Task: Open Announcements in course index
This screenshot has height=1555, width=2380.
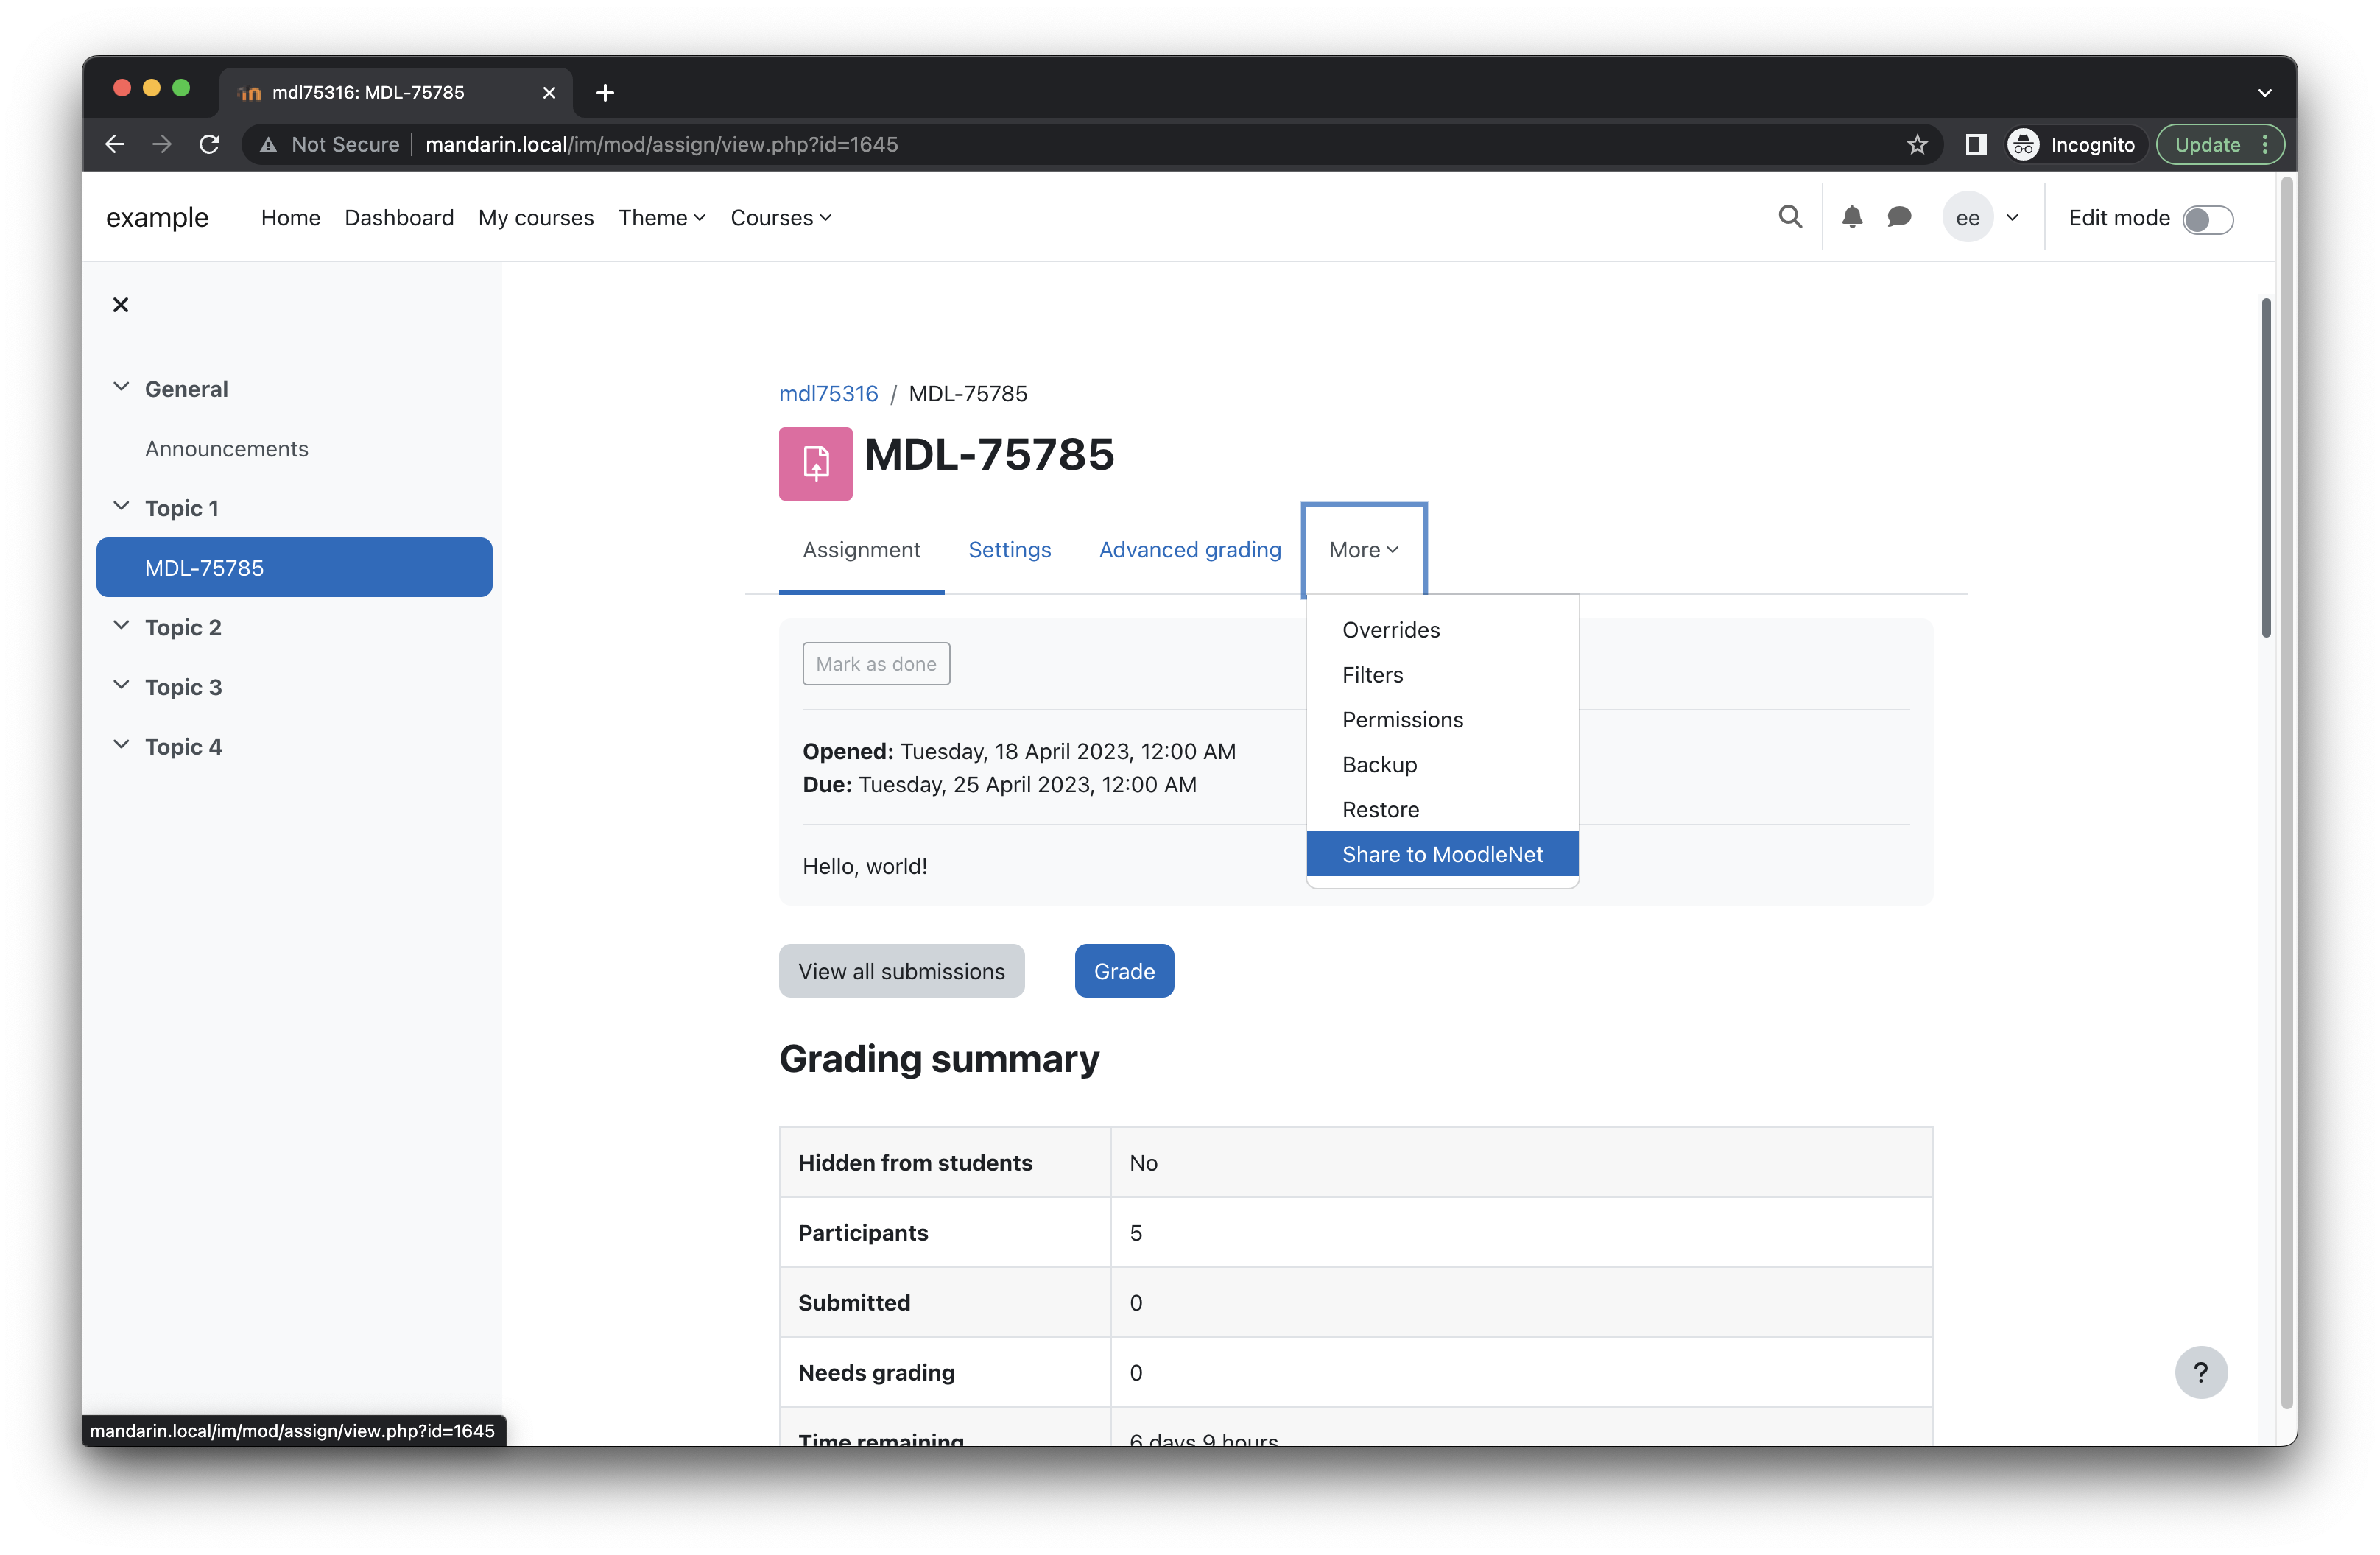Action: pos(226,449)
